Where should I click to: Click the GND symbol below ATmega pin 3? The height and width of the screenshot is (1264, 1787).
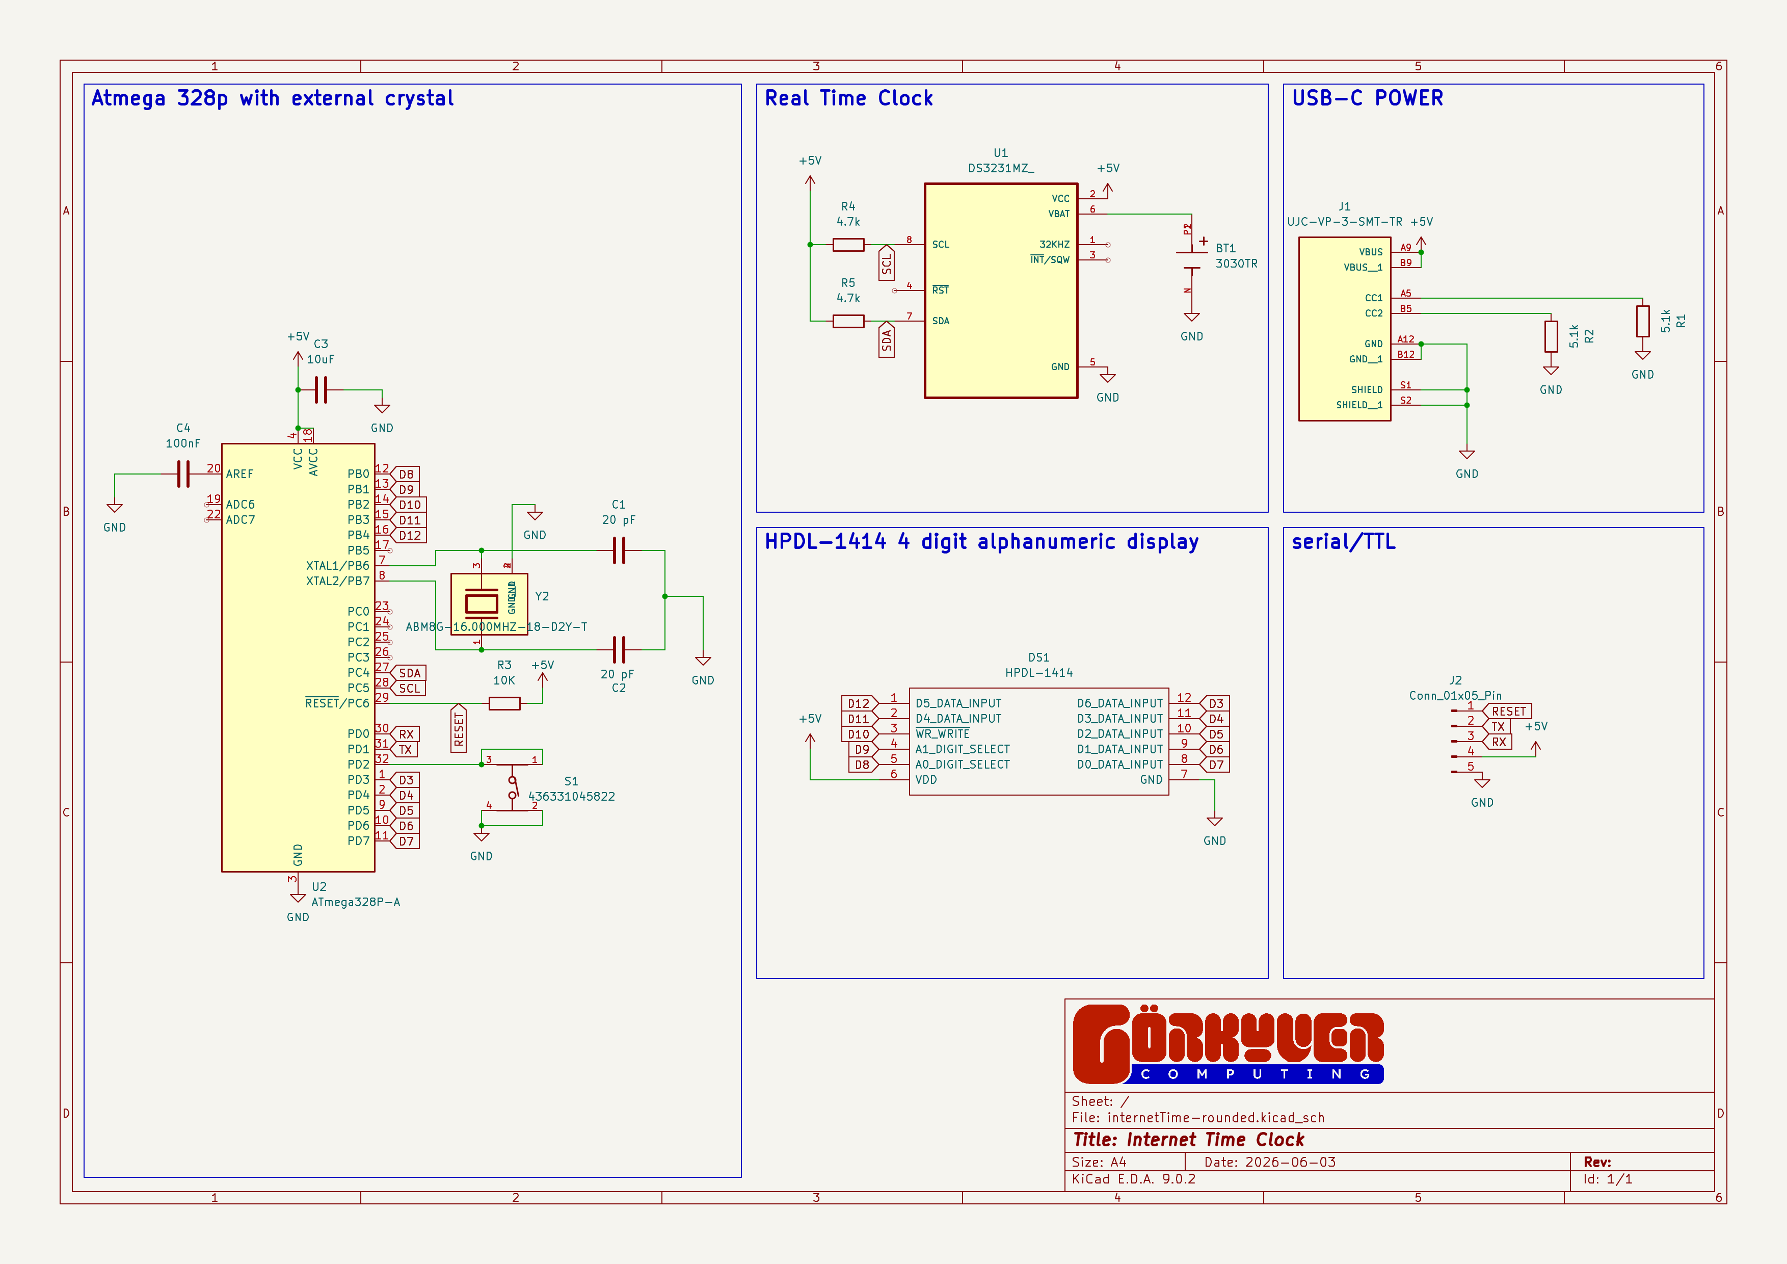[x=298, y=898]
